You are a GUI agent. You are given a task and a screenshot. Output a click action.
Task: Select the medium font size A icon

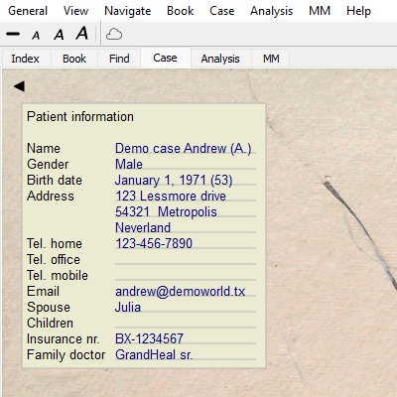pyautogui.click(x=59, y=34)
